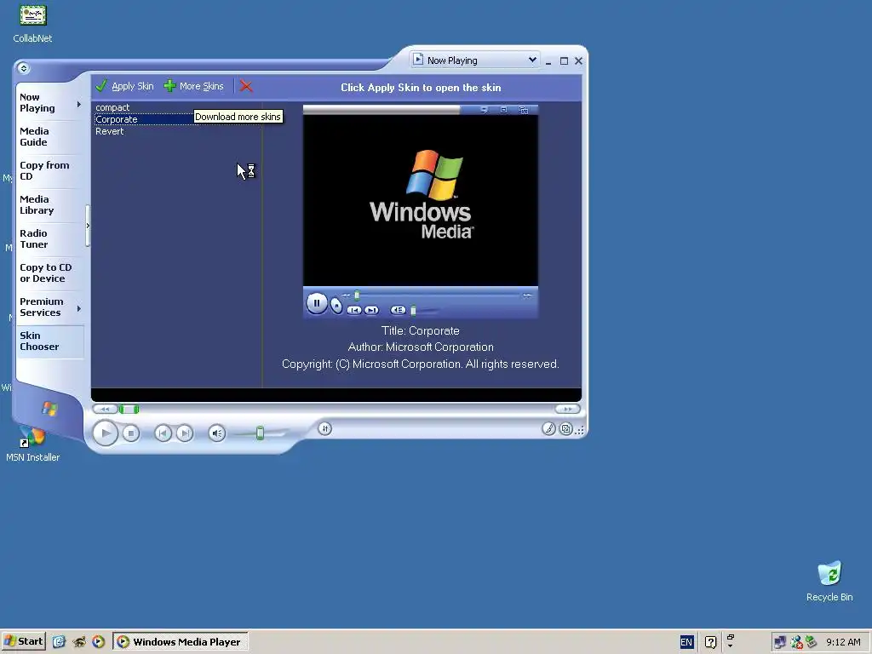Click the EN language indicator

(x=686, y=642)
